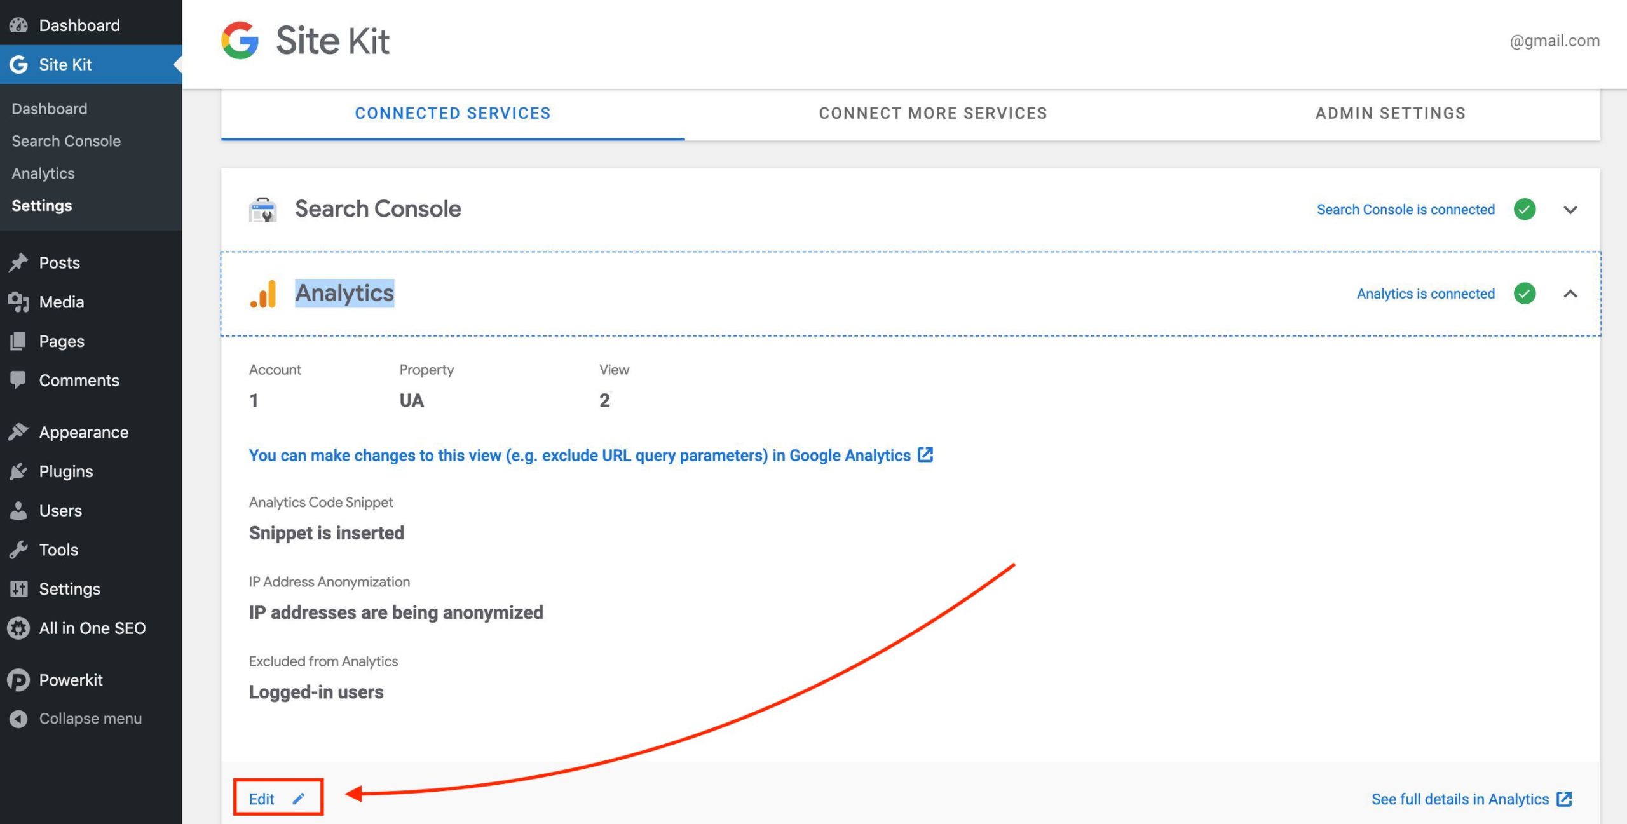Open the make changes in Google Analytics link

point(580,455)
